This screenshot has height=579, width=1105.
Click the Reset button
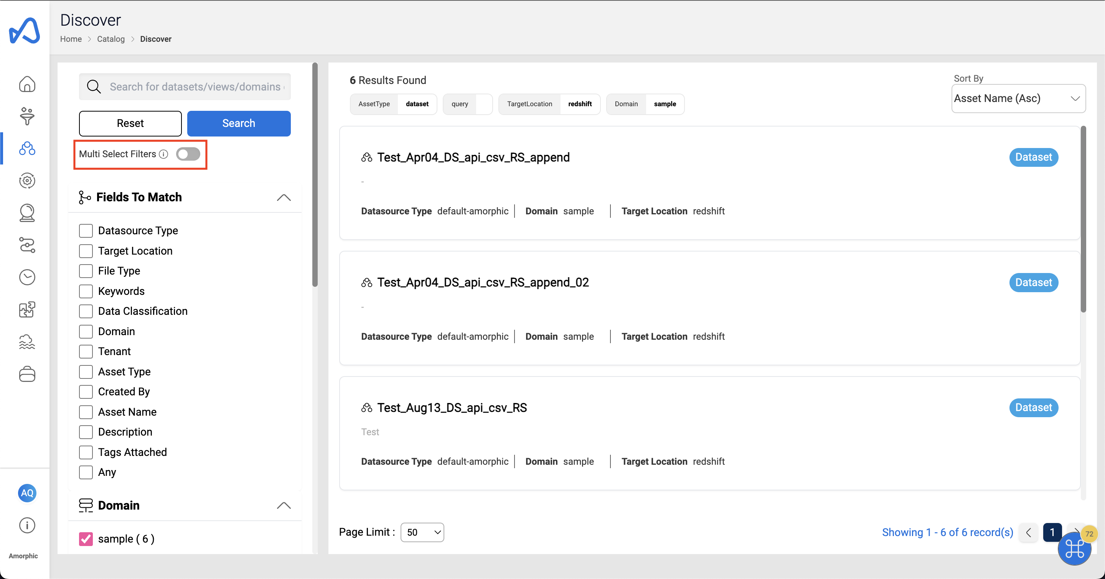click(x=130, y=123)
